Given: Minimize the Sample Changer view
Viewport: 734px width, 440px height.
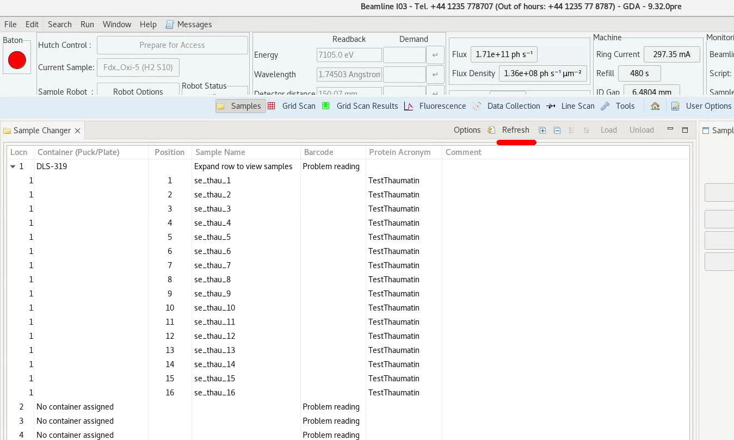Looking at the screenshot, I should (670, 129).
